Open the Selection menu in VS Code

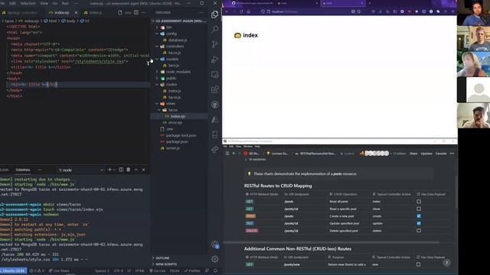[x=28, y=3]
